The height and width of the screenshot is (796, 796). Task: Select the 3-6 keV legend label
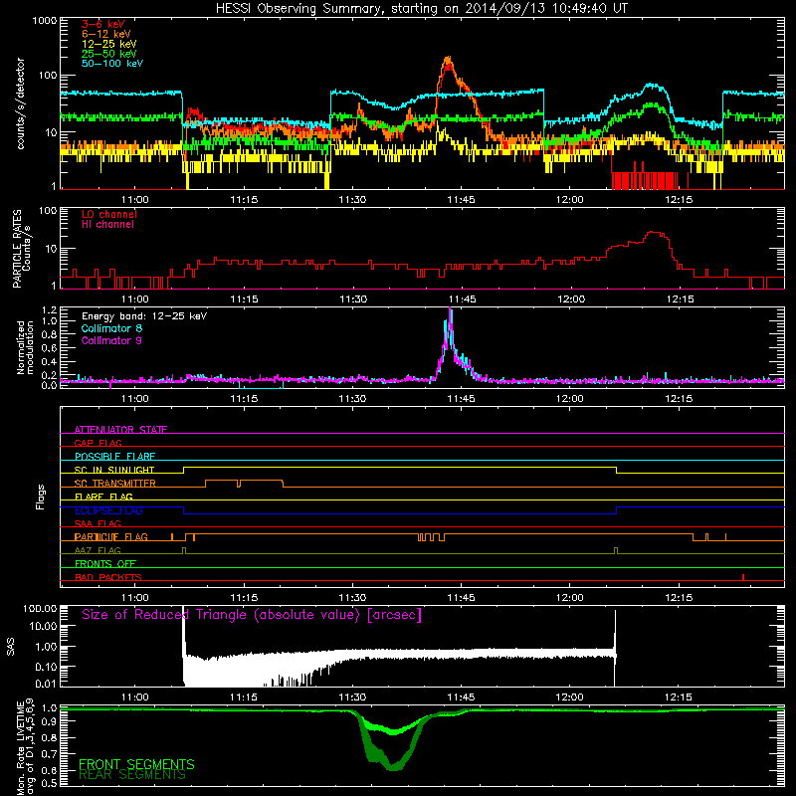click(x=103, y=24)
